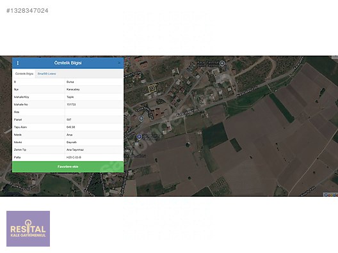This screenshot has width=338, height=253.
Task: Select the Nitelik row value Arsa
Action: [69, 135]
